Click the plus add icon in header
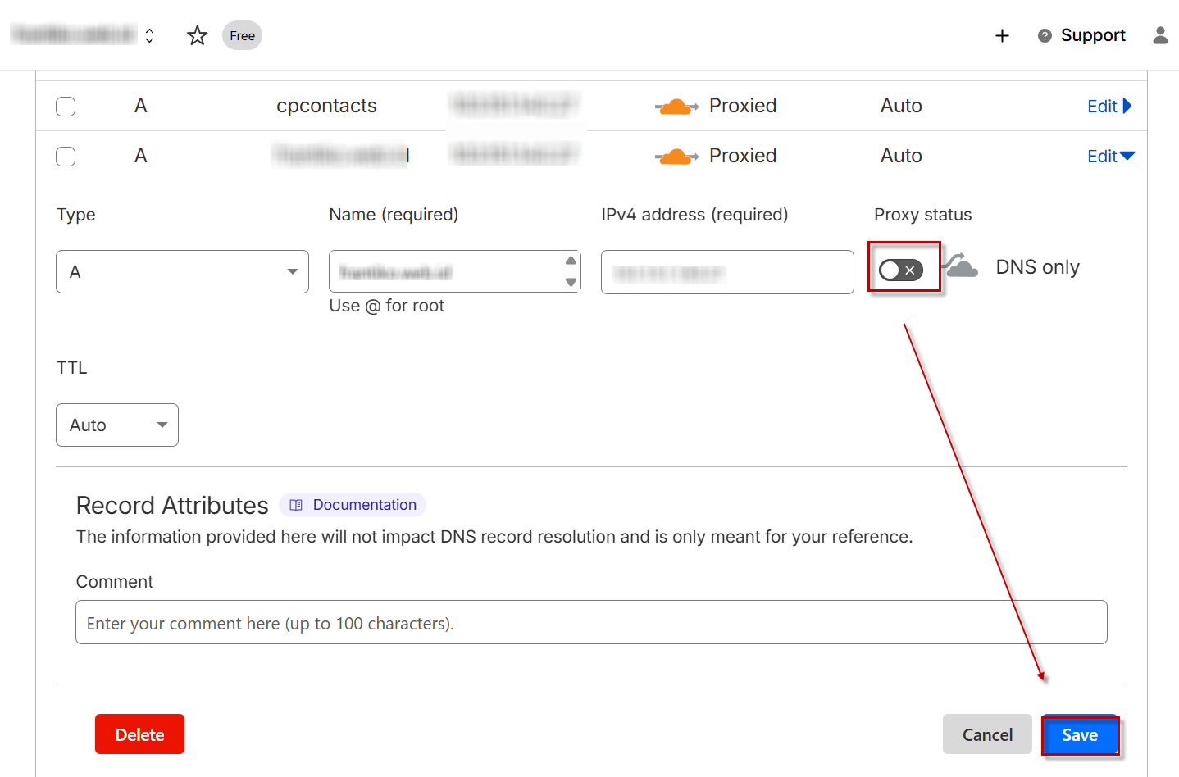The height and width of the screenshot is (777, 1179). (1002, 35)
